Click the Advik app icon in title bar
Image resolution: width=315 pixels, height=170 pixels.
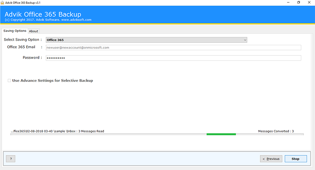[x=2, y=3]
